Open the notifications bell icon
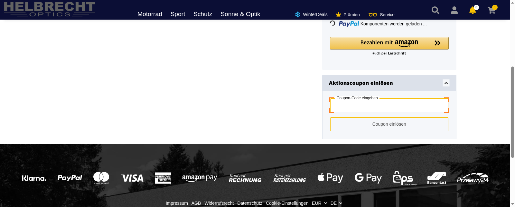The width and height of the screenshot is (515, 207). click(473, 10)
